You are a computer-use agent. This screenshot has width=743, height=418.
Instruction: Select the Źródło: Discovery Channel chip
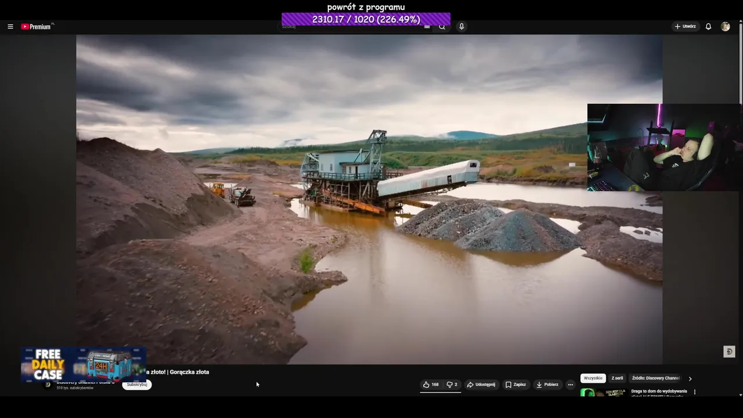pos(655,378)
